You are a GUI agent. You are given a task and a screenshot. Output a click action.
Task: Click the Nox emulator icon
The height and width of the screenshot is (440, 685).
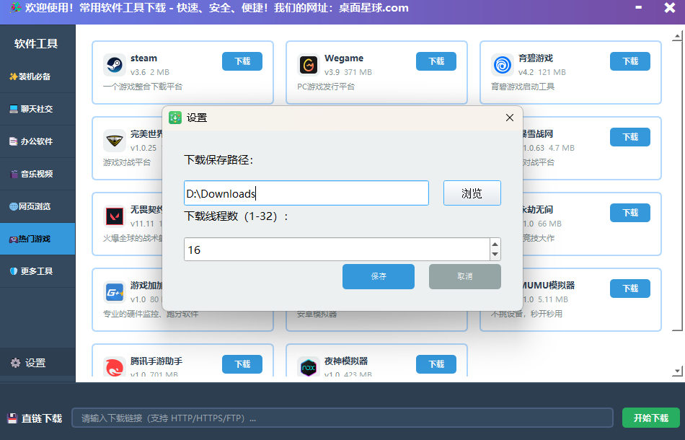309,366
